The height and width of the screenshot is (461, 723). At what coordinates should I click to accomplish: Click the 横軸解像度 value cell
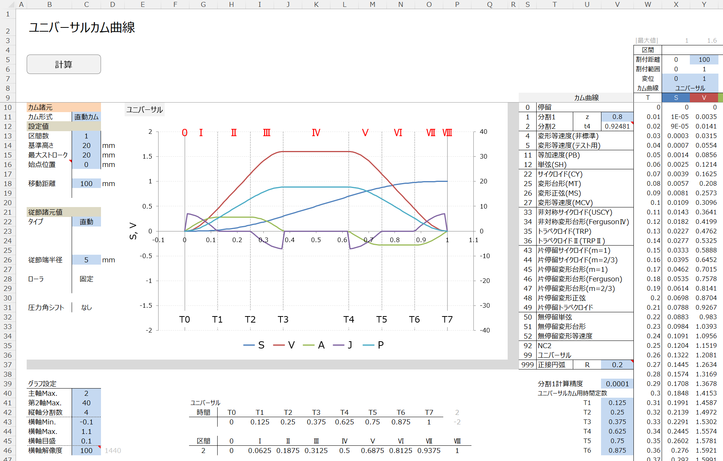[86, 451]
